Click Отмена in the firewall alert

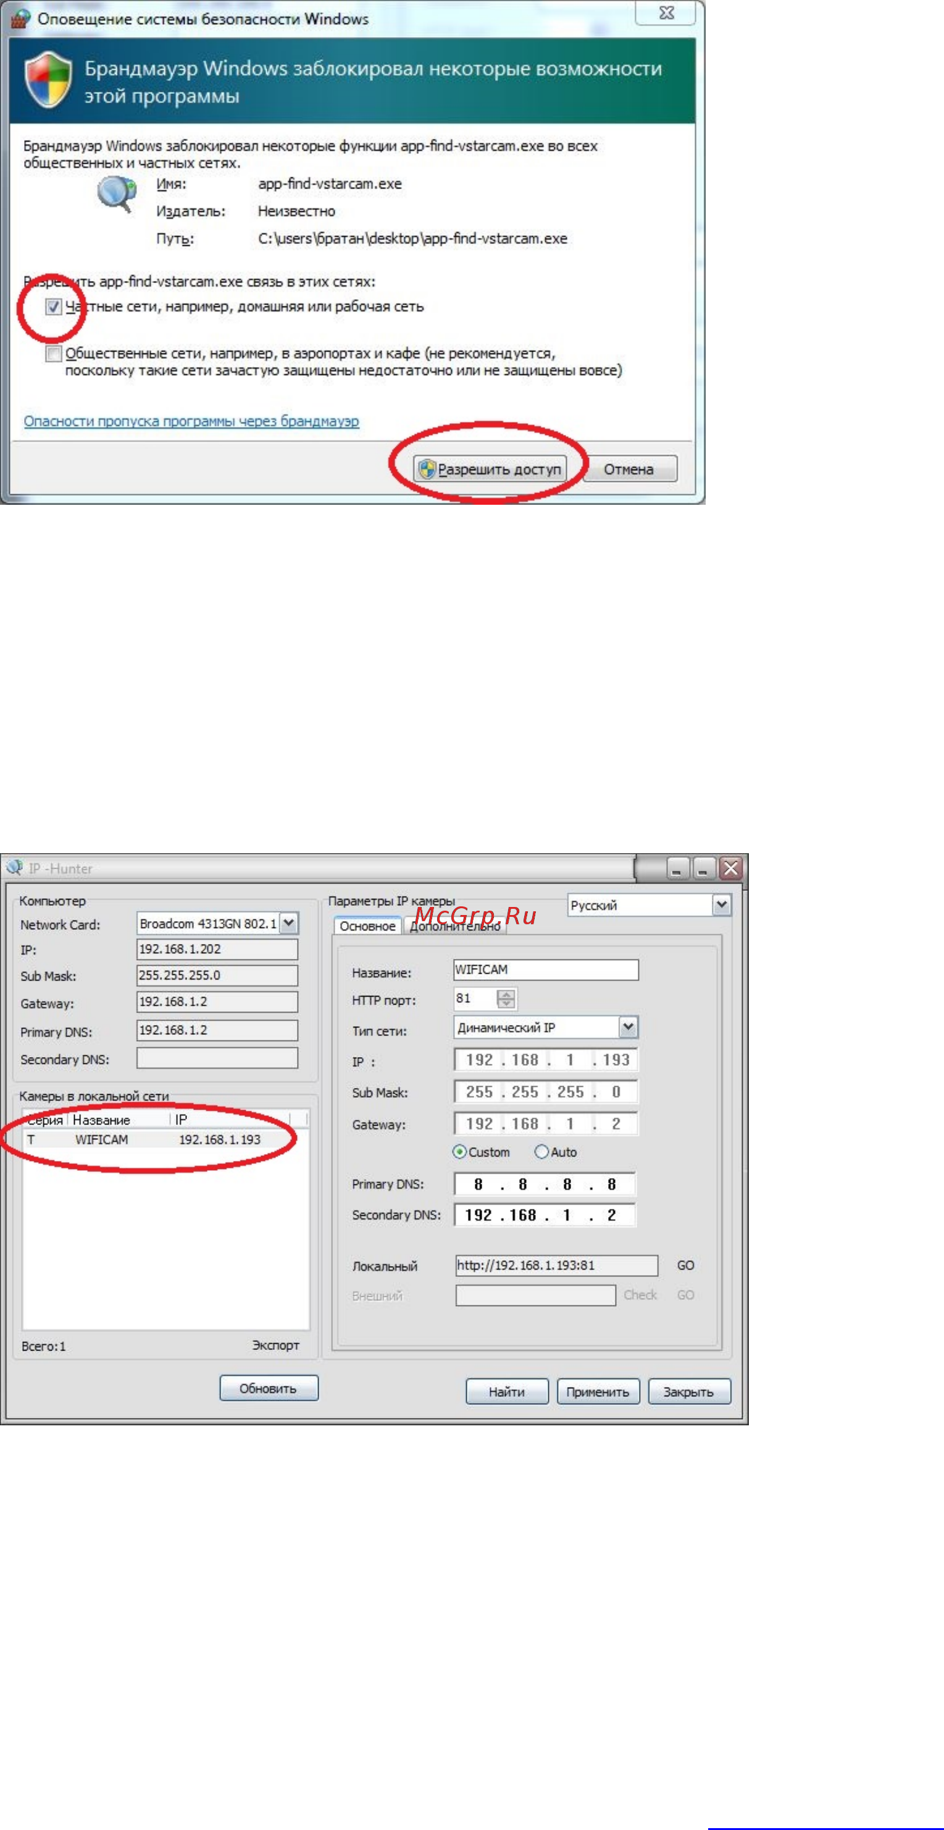click(x=630, y=469)
